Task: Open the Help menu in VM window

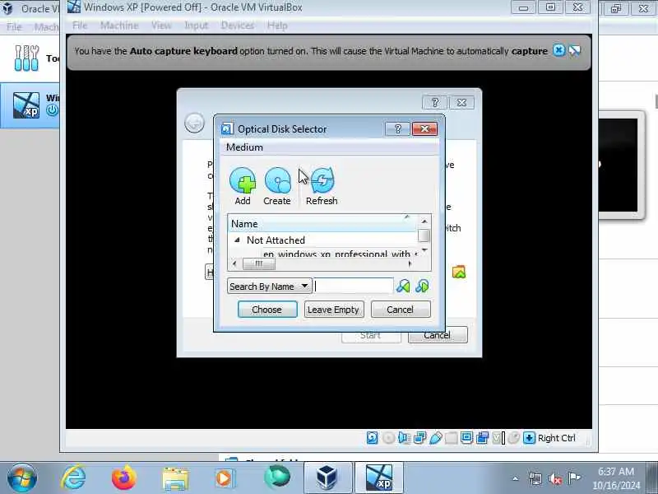Action: tap(277, 26)
